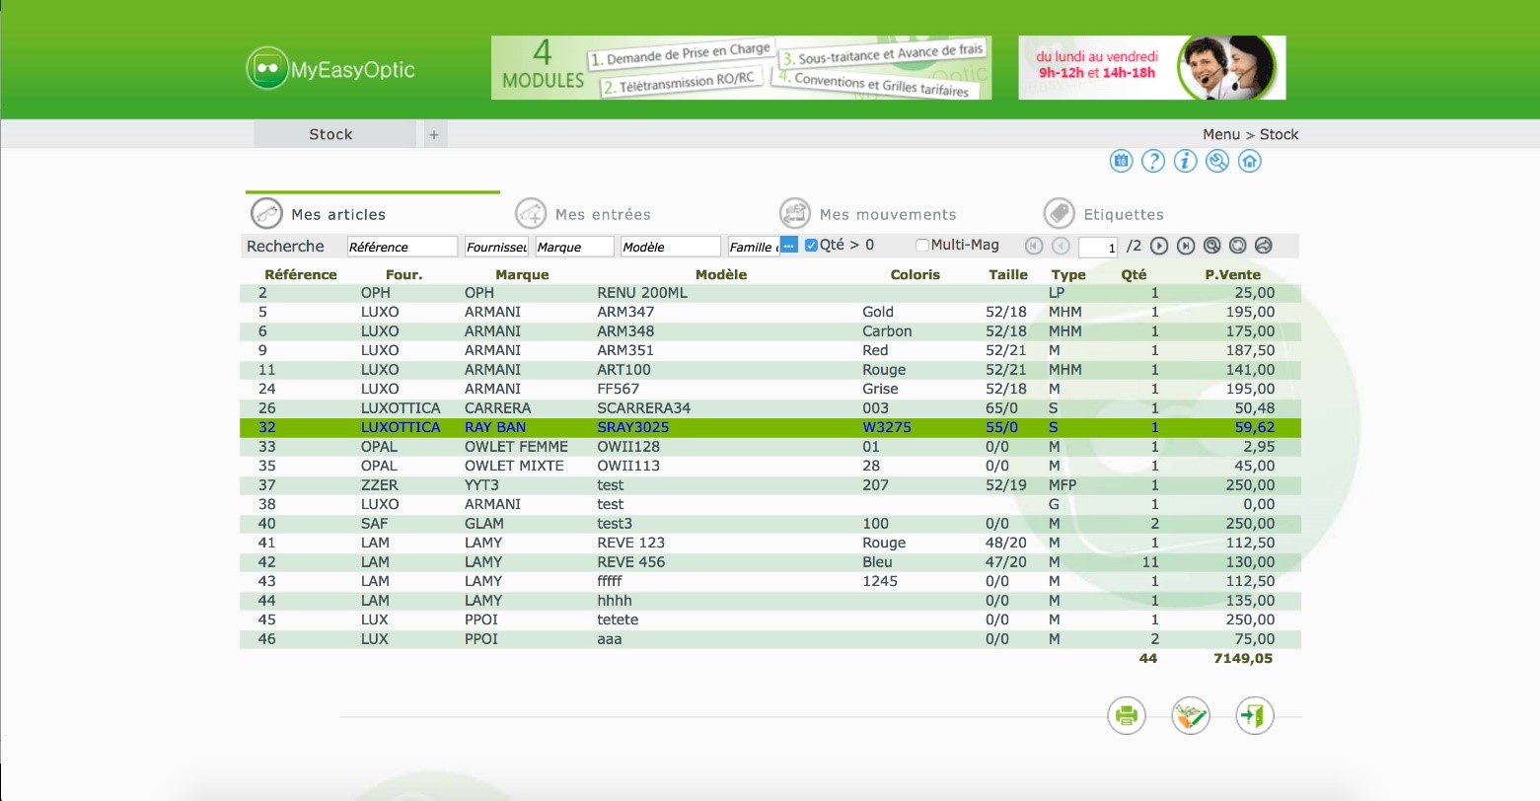This screenshot has height=801, width=1540.
Task: Sort by the Qté column header
Action: pos(1135,274)
